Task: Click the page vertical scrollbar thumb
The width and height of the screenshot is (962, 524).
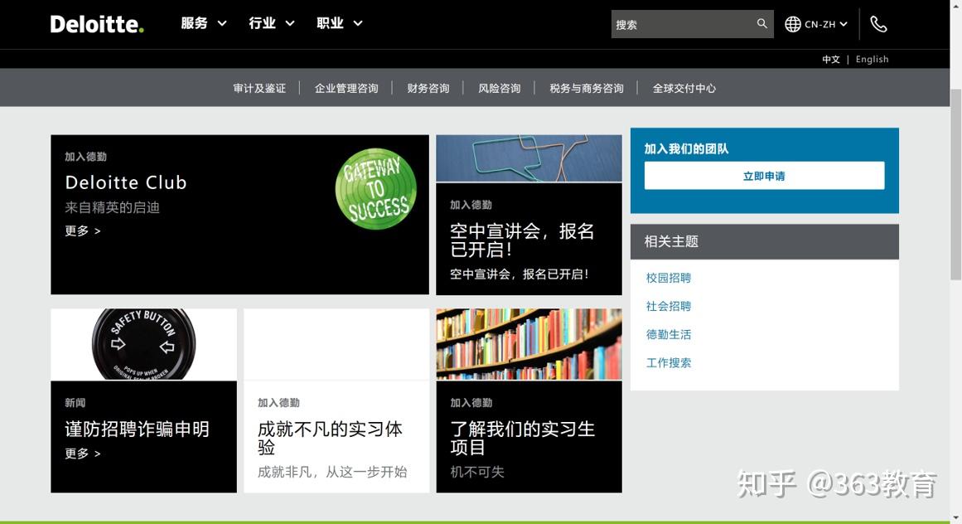Action: [x=956, y=184]
